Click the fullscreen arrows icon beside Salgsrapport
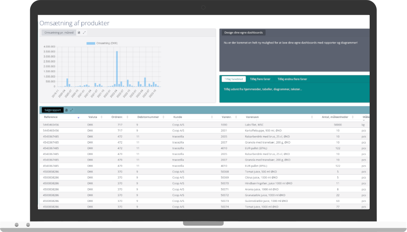The height and width of the screenshot is (232, 407). coord(72,110)
